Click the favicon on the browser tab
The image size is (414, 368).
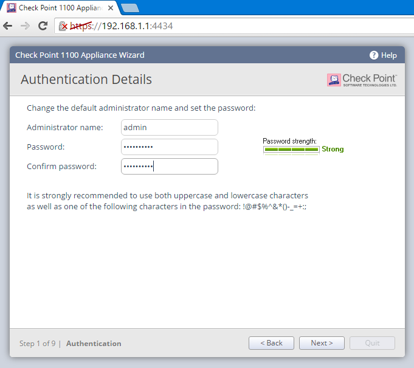click(x=12, y=8)
